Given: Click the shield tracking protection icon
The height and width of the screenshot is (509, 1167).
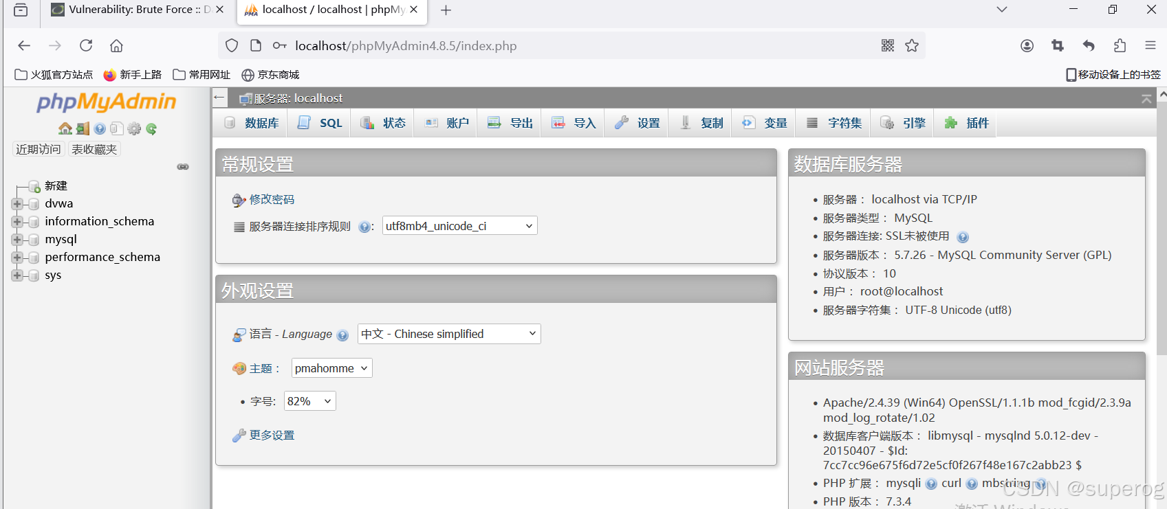Looking at the screenshot, I should [232, 45].
